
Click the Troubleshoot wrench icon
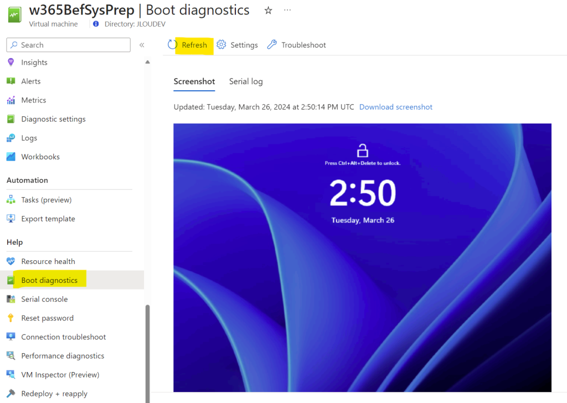272,44
